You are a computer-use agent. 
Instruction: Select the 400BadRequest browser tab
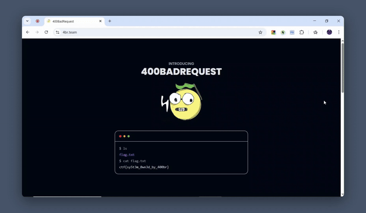[x=74, y=21]
